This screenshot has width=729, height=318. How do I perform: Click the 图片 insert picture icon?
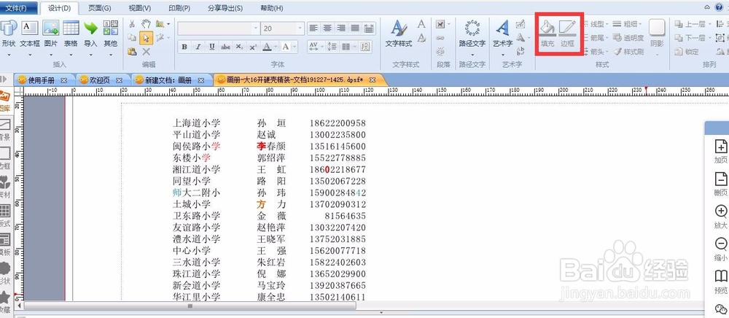[x=51, y=28]
